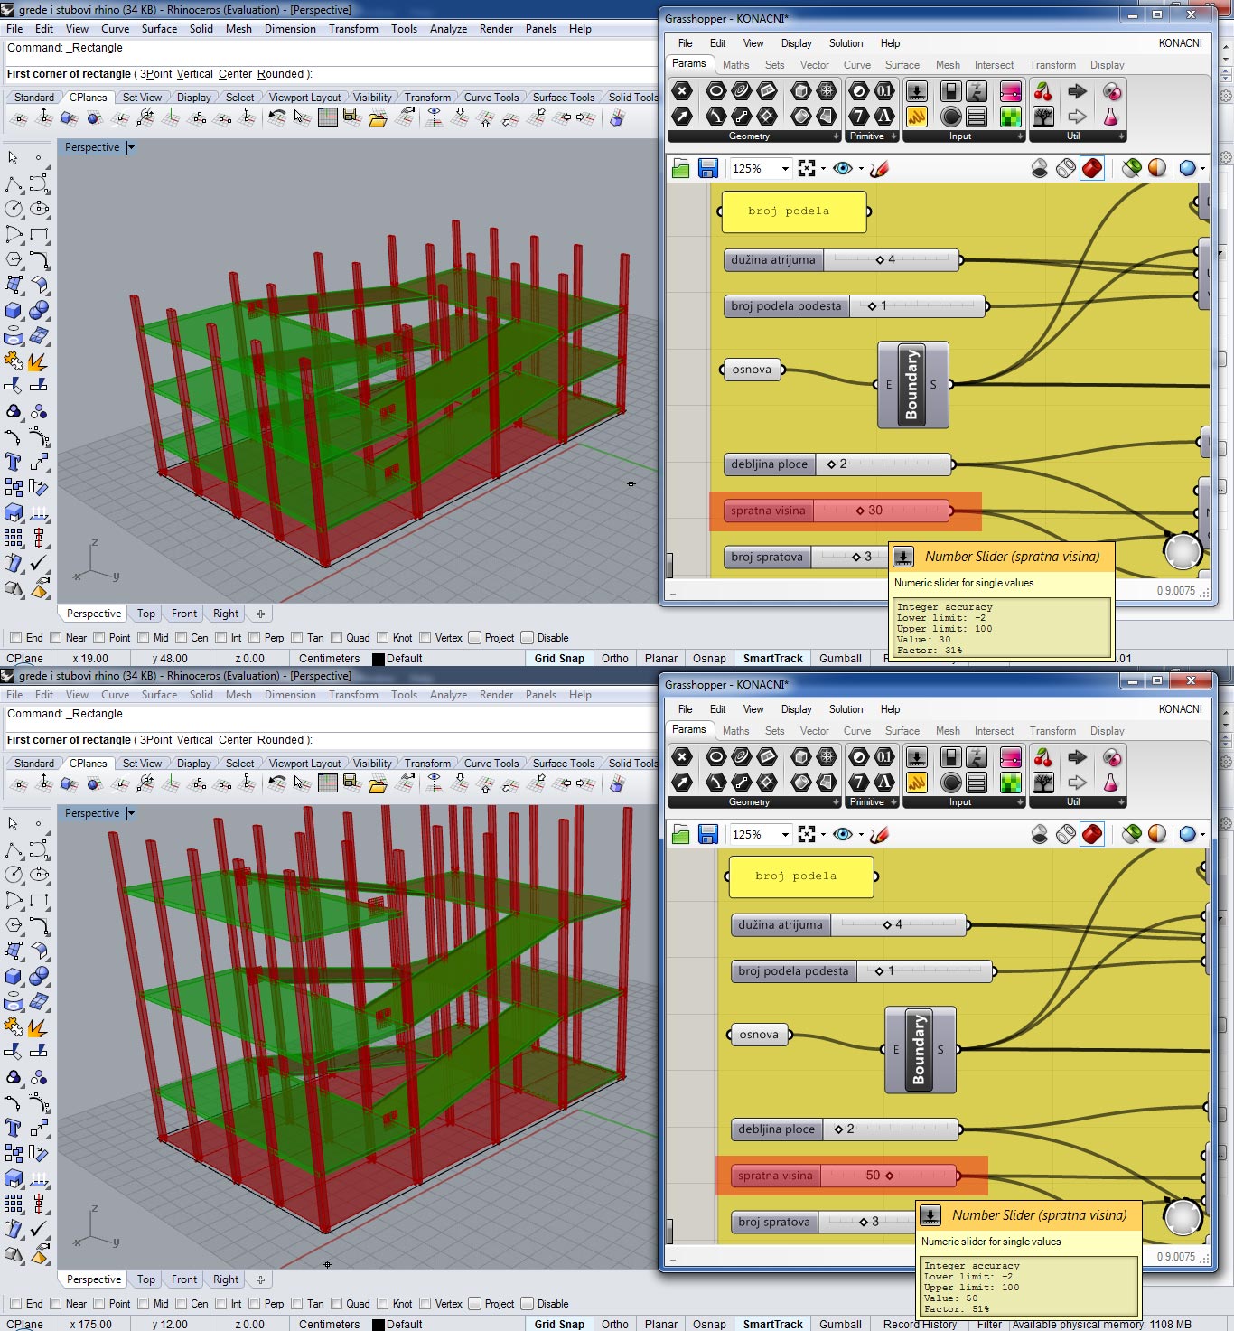
Task: Switch to Top viewport tab in lower Rhino
Action: [x=146, y=1279]
